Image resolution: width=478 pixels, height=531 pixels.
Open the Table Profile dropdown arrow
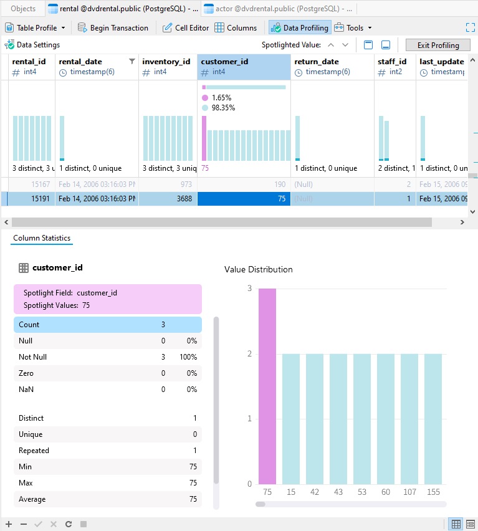tap(64, 28)
